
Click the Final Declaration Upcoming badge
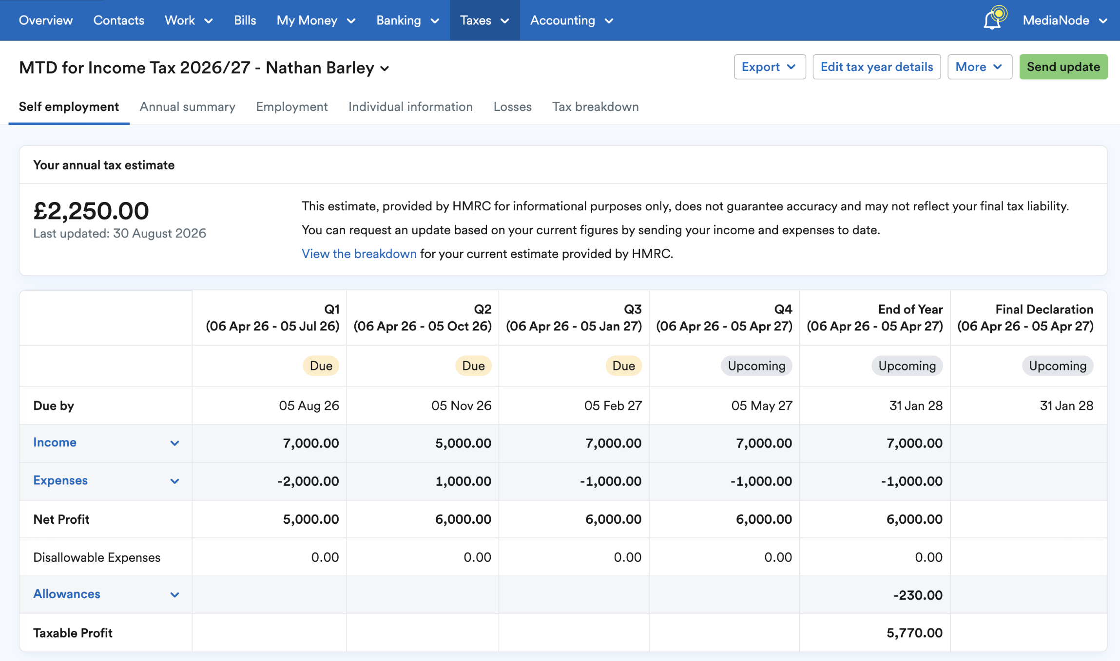click(x=1058, y=366)
